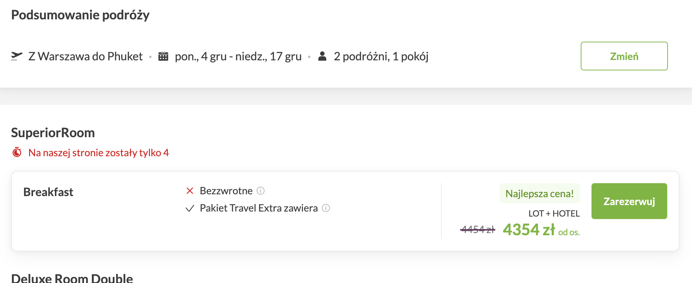This screenshot has height=283, width=692.
Task: Open the info icon beside Pakiet Travel Extra
Action: coord(326,208)
